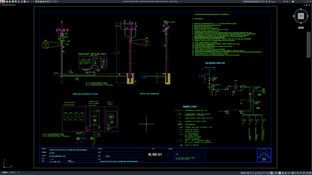312x175 pixels.
Task: Click N compass direction on ViewCube
Action: click(301, 9)
